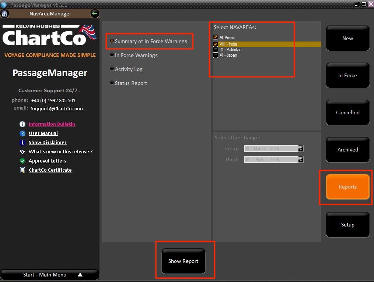Check the IX - Pakistan checkbox
This screenshot has height=282, width=374.
point(216,50)
